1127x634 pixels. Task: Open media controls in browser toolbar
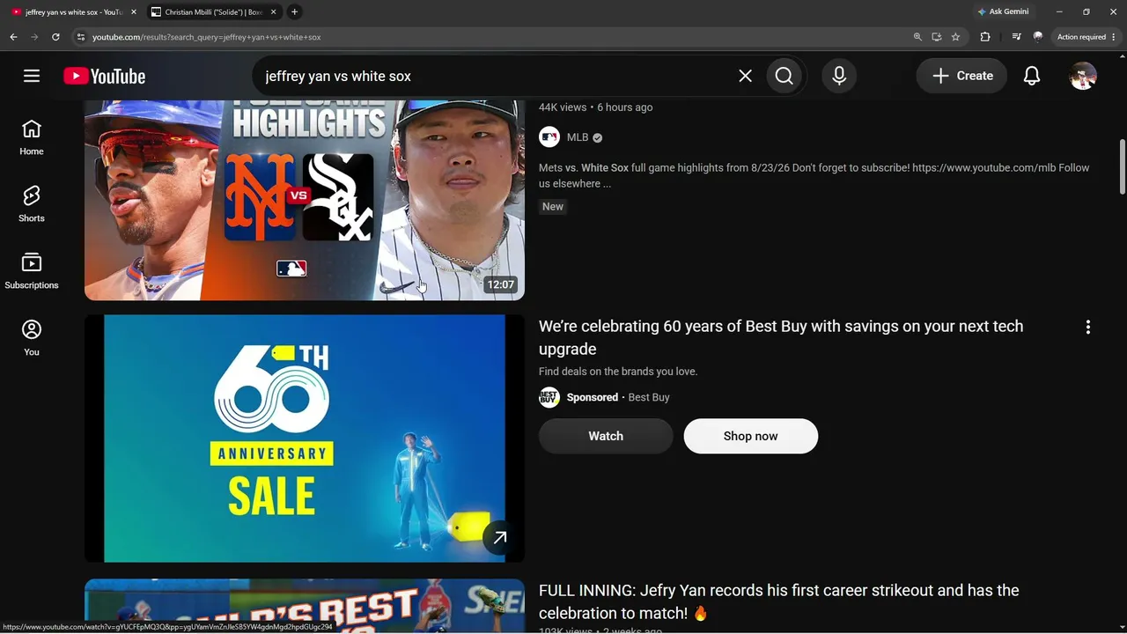(1017, 37)
